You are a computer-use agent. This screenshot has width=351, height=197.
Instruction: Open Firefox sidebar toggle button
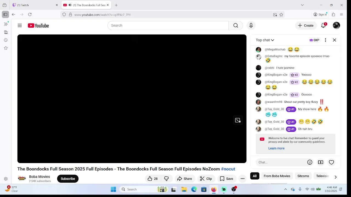tap(5, 15)
